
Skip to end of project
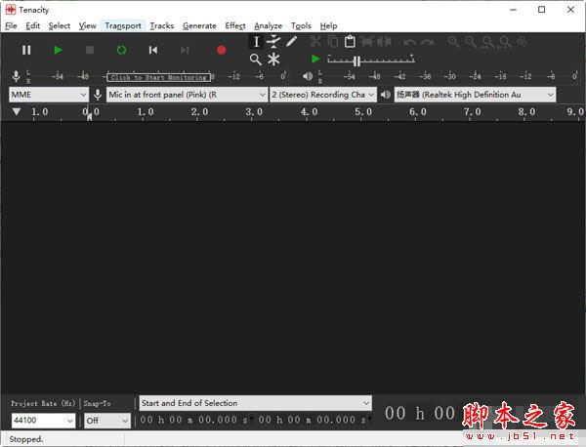click(185, 50)
